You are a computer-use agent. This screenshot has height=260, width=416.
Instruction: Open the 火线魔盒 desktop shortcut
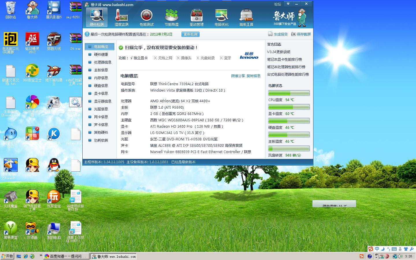coord(11,199)
